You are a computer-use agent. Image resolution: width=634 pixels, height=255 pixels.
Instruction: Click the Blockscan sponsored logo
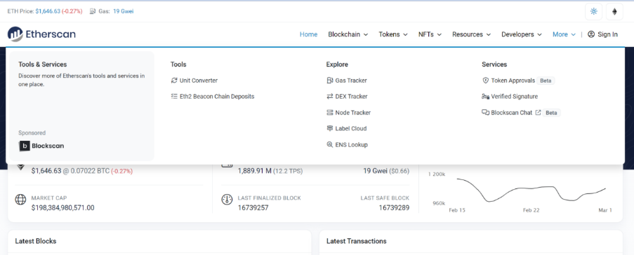click(41, 146)
